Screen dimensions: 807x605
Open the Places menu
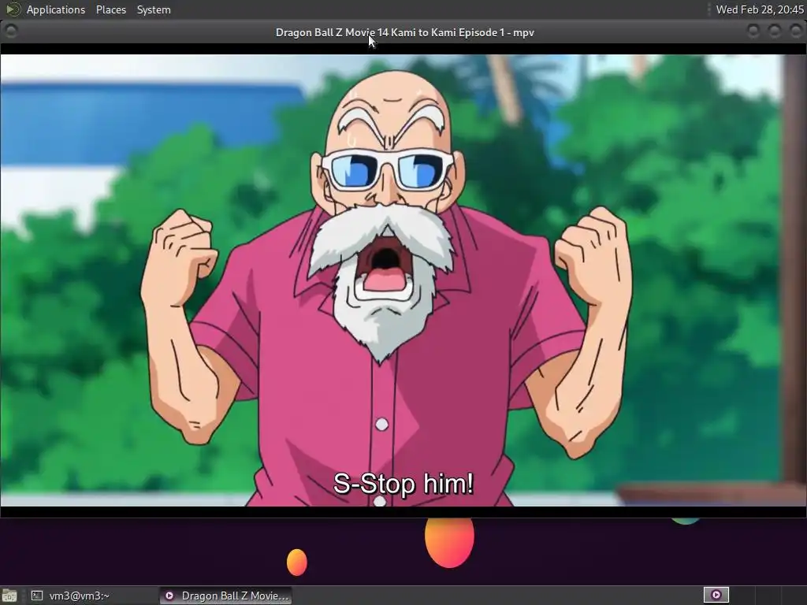pyautogui.click(x=110, y=9)
